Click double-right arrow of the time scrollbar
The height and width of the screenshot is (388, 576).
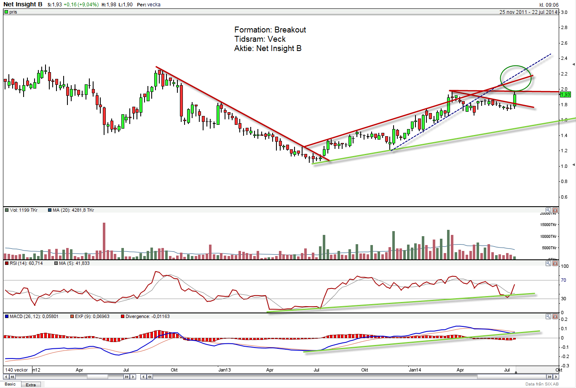click(x=550, y=377)
